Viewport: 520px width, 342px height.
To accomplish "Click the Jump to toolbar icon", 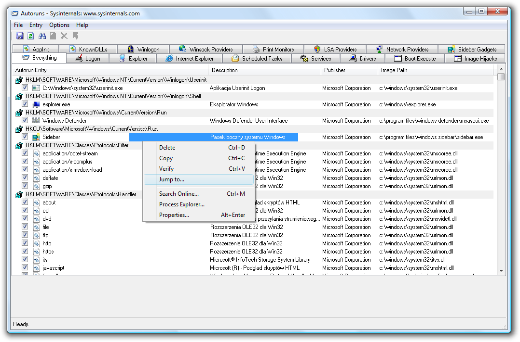I will [x=75, y=36].
